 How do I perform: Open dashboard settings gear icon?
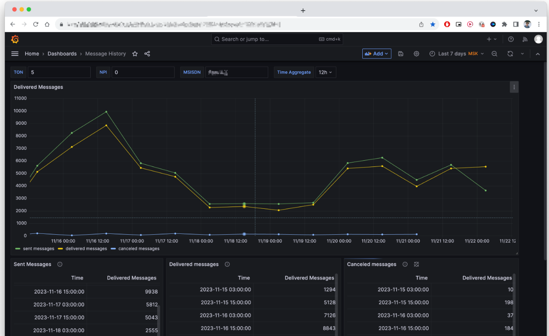(416, 54)
